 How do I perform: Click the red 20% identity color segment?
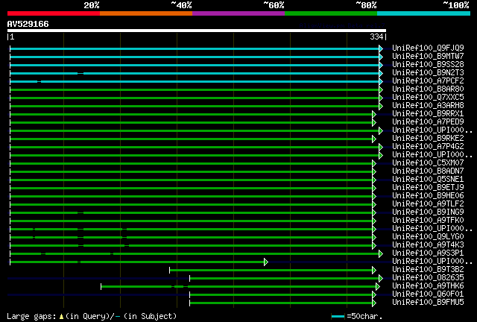tap(53, 13)
